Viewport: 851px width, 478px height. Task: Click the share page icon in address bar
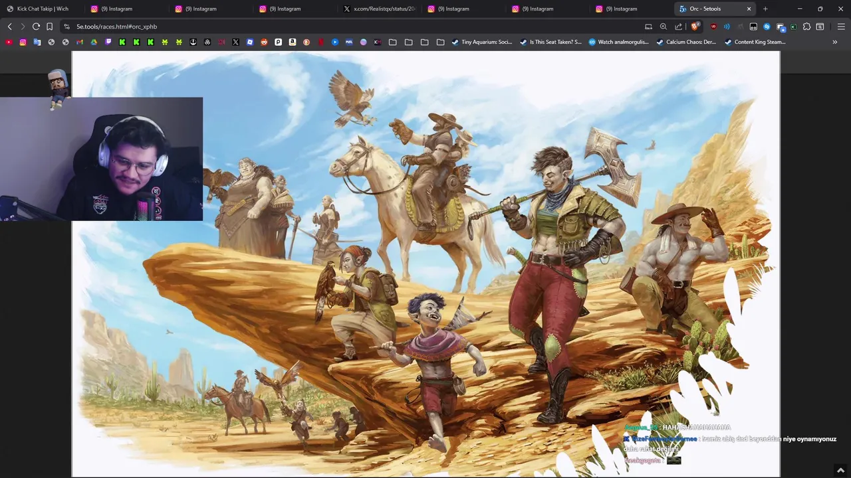[x=678, y=27]
